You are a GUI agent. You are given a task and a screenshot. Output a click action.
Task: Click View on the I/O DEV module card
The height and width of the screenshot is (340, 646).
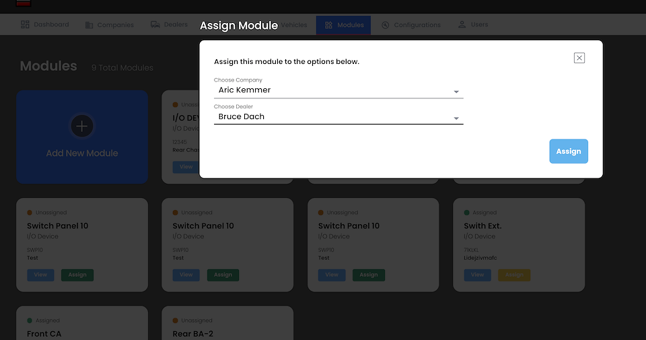pos(186,167)
